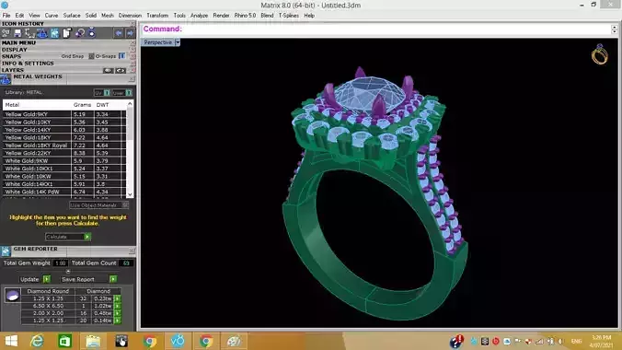Screen dimensions: 622x350
Task: Open Internet Explorer from taskbar
Action: (38, 342)
